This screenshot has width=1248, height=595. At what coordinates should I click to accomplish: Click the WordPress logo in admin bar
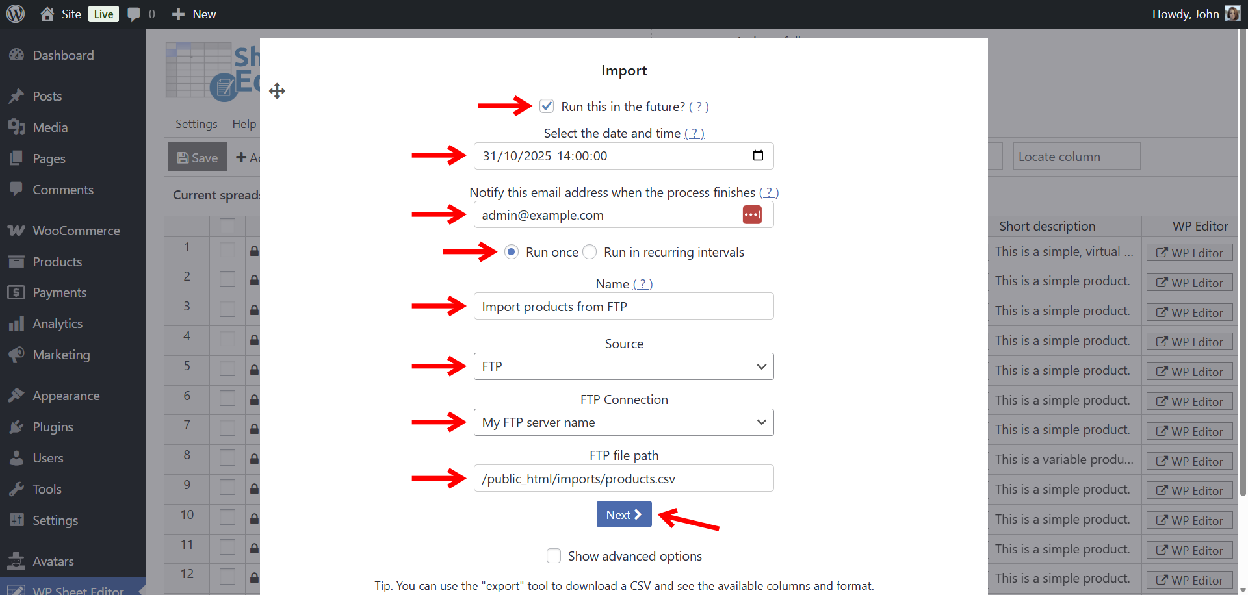coord(16,14)
